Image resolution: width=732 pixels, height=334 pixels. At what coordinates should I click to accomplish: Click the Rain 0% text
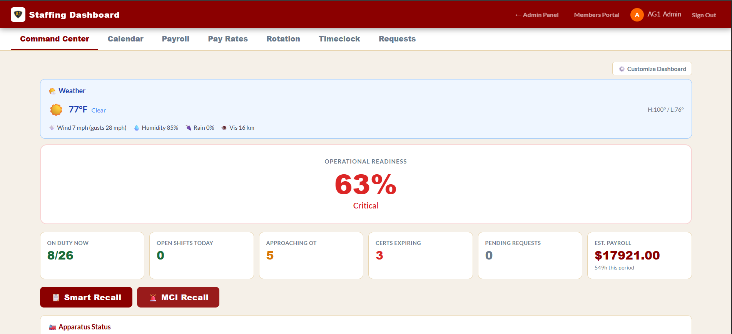(204, 128)
